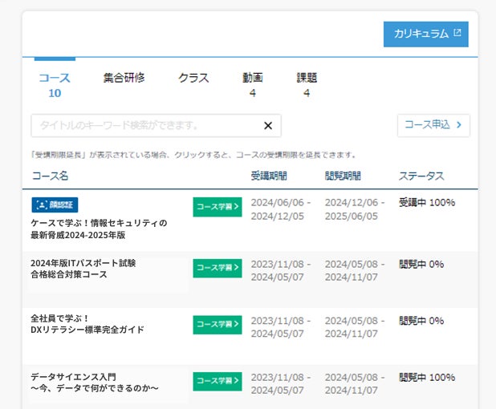Open the カリキュラム button in the top right
Viewport: 496px width, 409px height.
coord(425,34)
